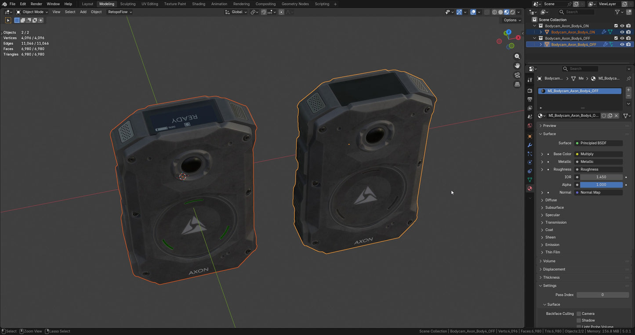This screenshot has height=335, width=635.
Task: Activate the Zoom View magnifier in the viewport
Action: pos(517,56)
